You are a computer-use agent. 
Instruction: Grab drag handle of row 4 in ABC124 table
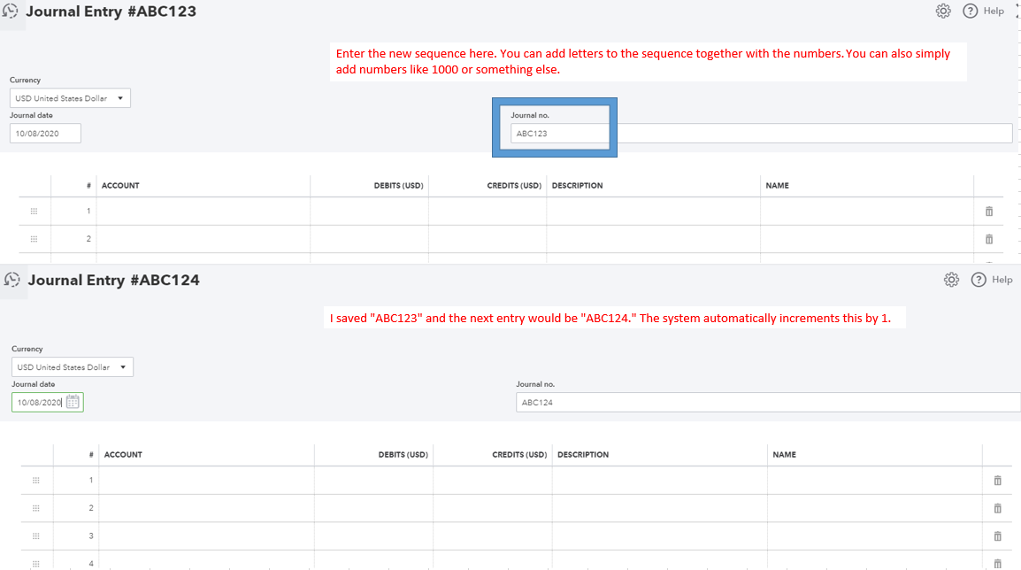click(x=35, y=564)
